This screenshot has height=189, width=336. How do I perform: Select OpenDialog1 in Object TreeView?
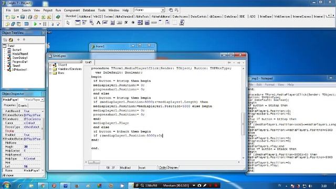pos(20,58)
